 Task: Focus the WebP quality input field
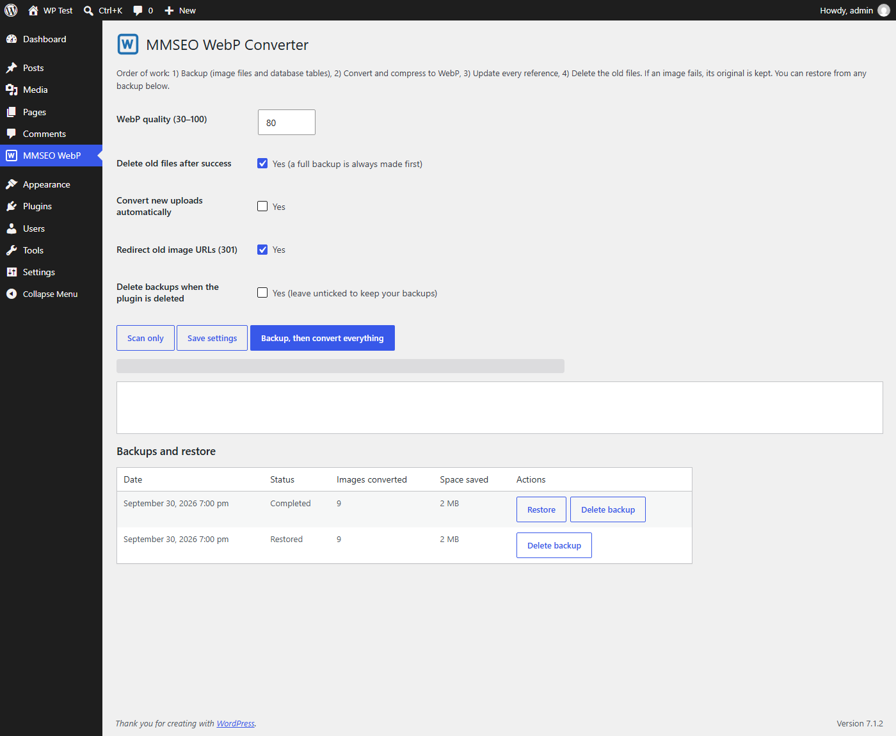click(x=287, y=122)
